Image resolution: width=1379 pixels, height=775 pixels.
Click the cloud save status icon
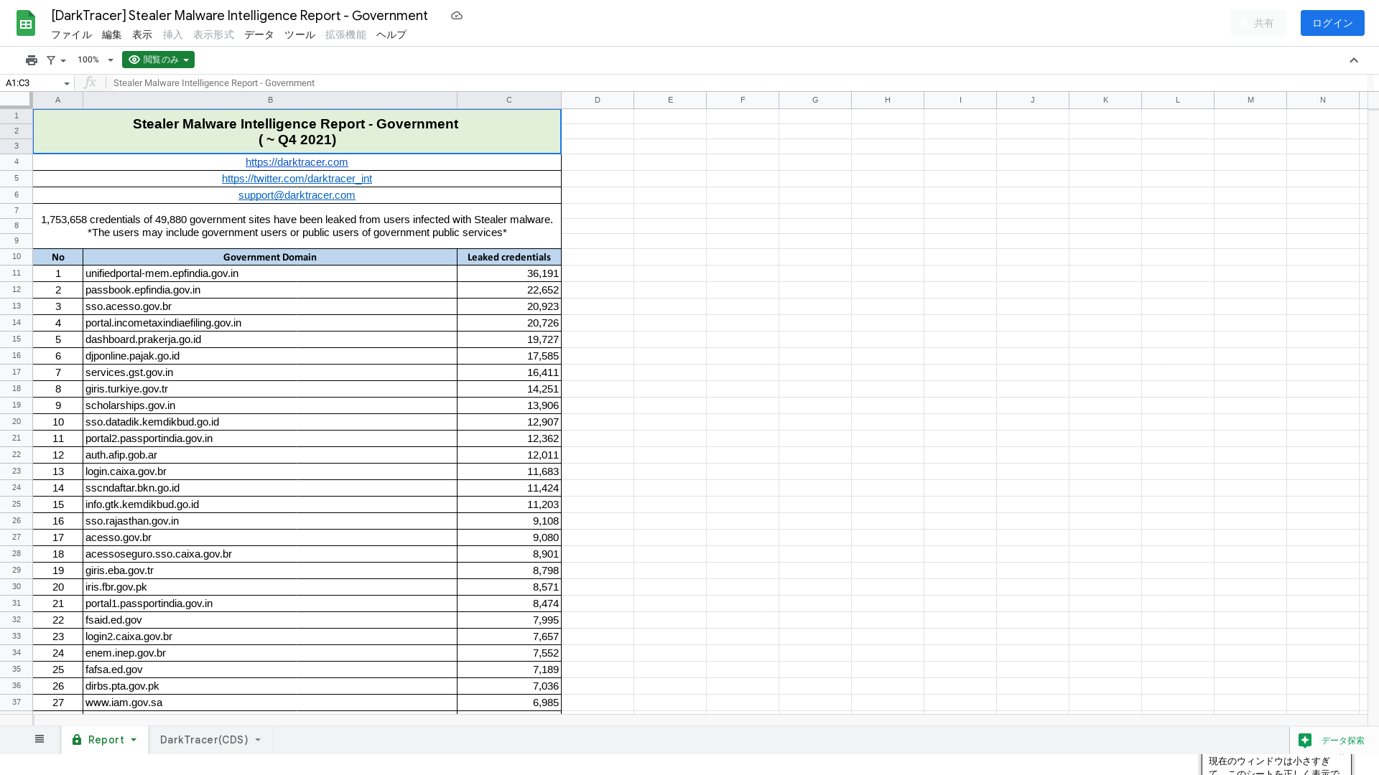[x=457, y=16]
